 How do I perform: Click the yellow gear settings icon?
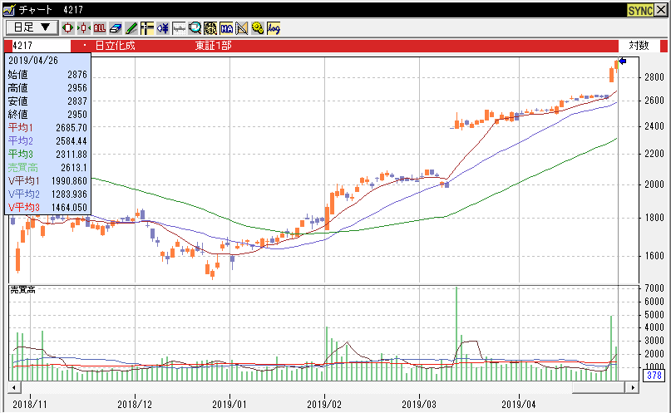point(258,27)
